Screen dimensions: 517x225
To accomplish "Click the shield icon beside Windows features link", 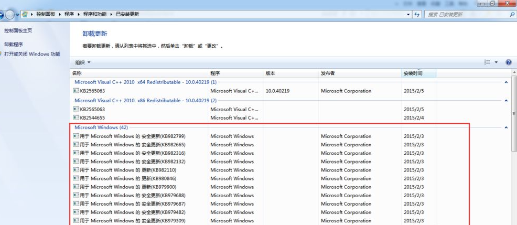I will click(1, 53).
